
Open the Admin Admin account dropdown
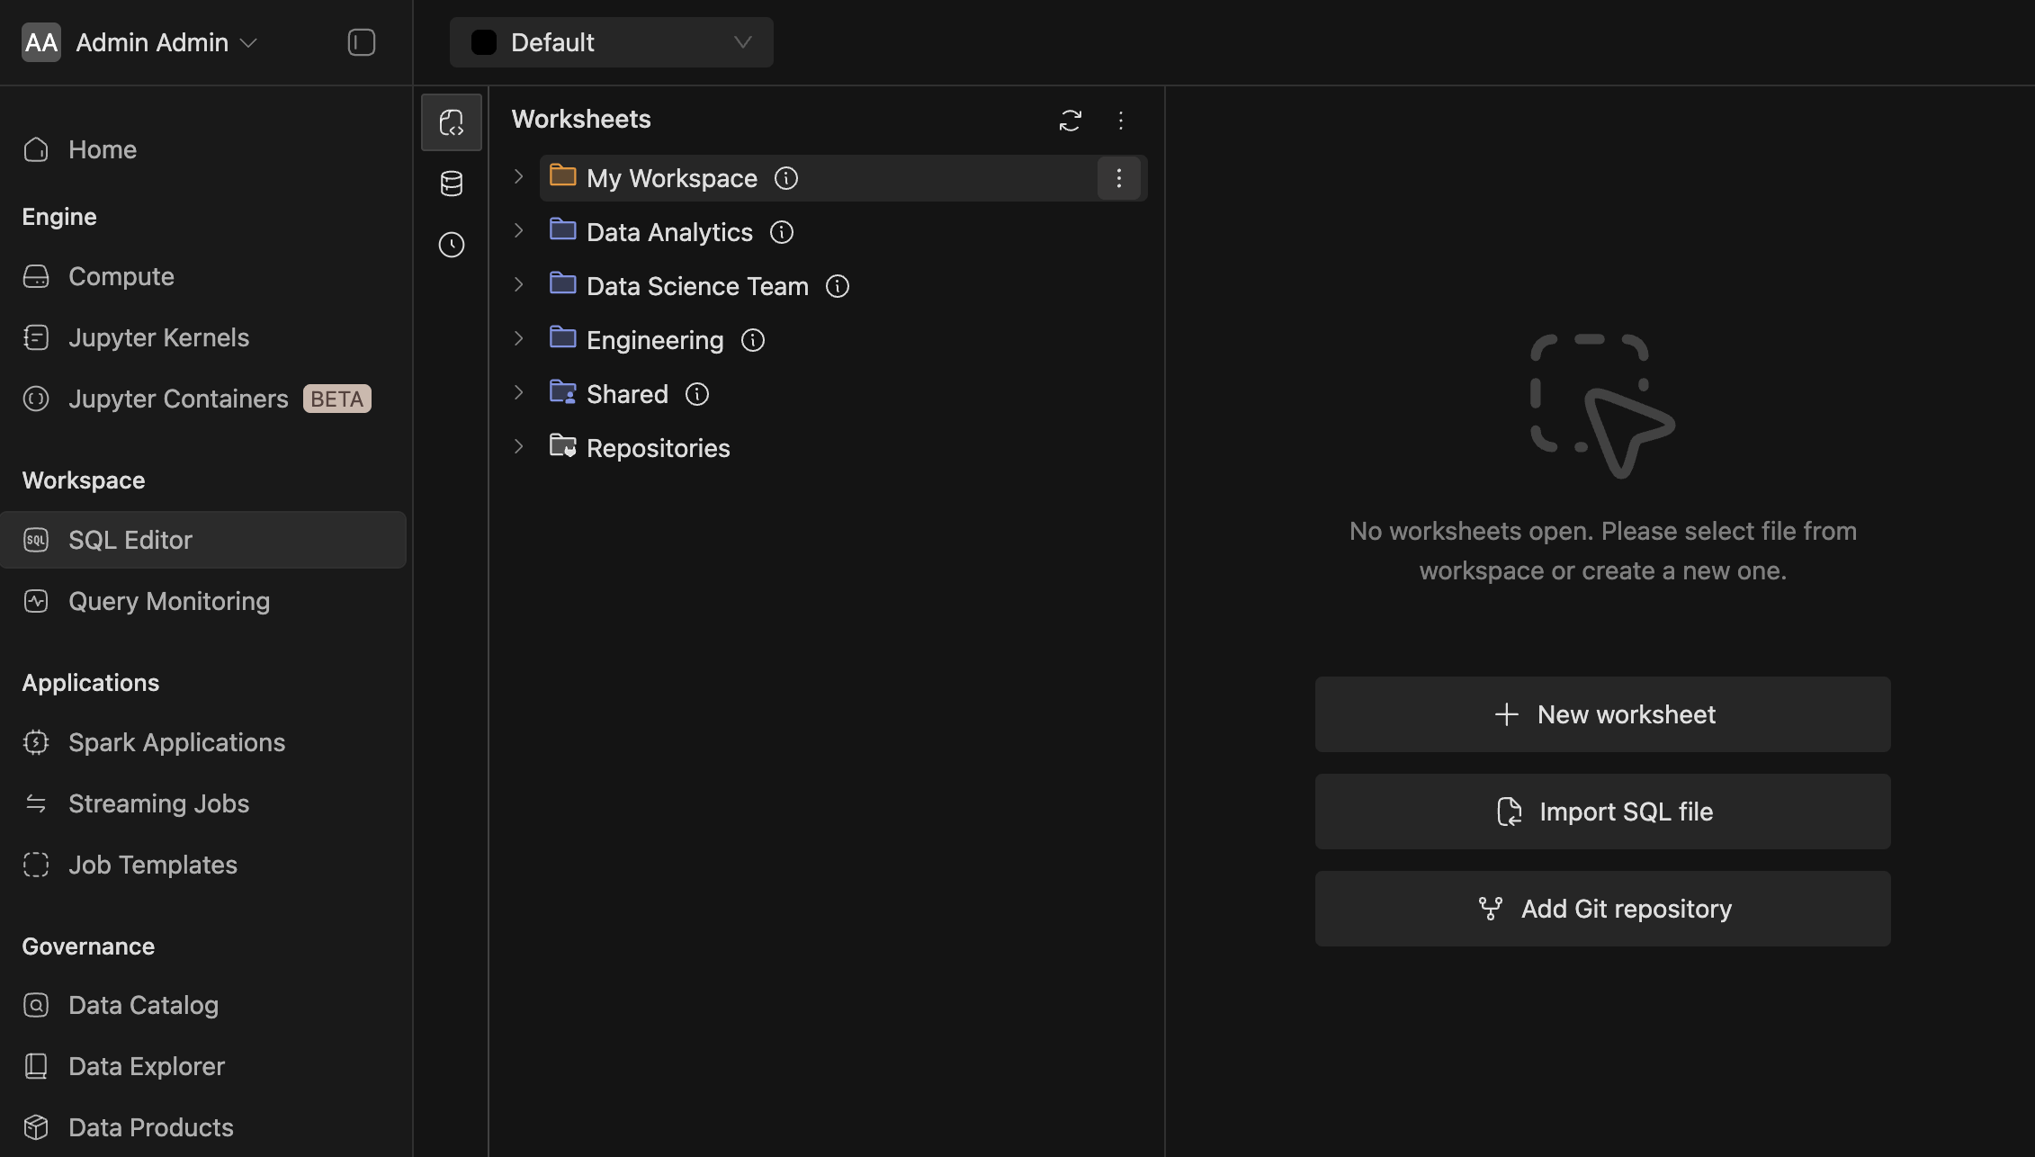click(x=167, y=42)
